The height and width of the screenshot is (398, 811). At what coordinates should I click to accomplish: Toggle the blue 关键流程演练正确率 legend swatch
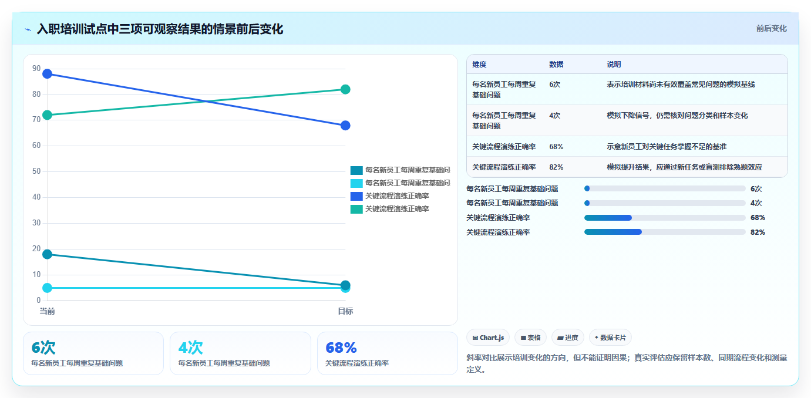point(356,196)
